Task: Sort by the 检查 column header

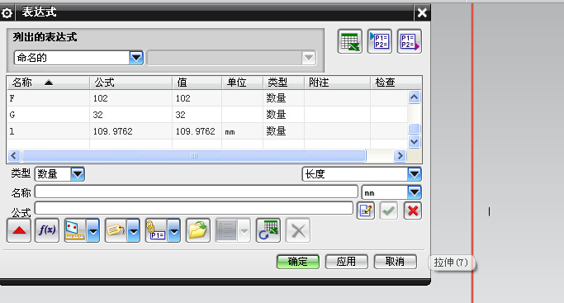Action: click(x=396, y=83)
